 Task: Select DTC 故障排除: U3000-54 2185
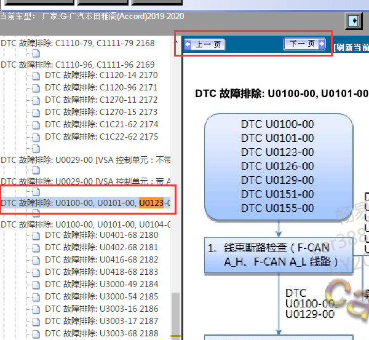click(x=101, y=296)
